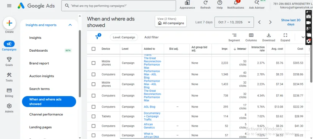Expand the table to full screen
Image resolution: width=313 pixels, height=139 pixels.
pos(285,37)
